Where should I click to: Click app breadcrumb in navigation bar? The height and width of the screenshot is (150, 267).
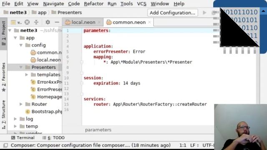(x=39, y=12)
